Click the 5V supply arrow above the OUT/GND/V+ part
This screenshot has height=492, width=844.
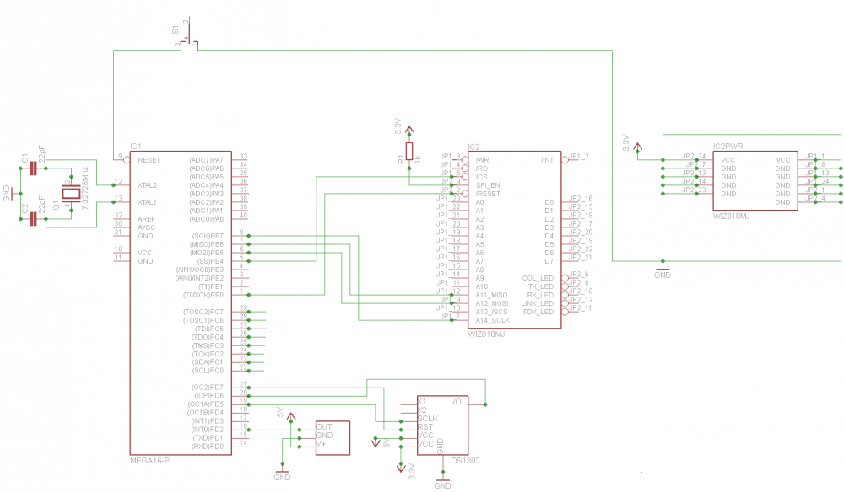pos(291,417)
